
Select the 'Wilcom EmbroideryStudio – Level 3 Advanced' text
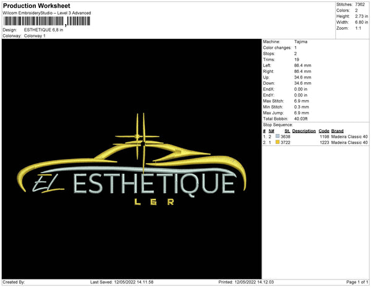47,13
